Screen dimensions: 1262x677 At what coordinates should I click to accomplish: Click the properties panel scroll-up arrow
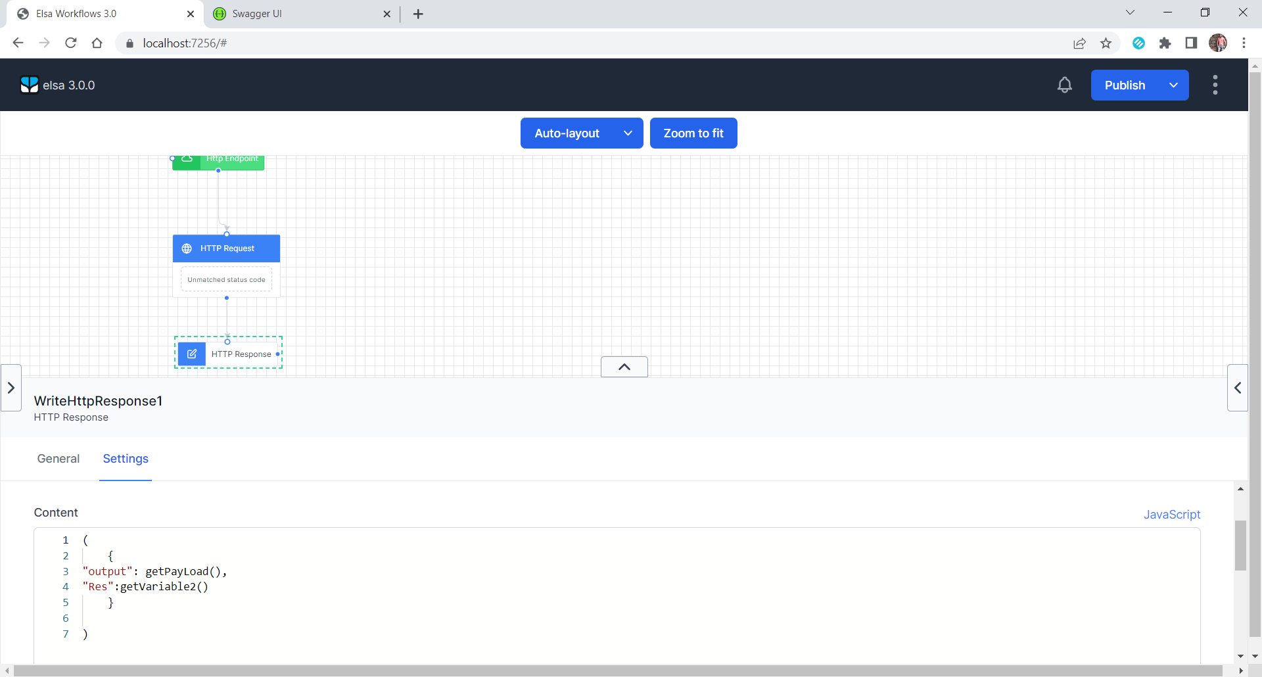(x=1240, y=489)
